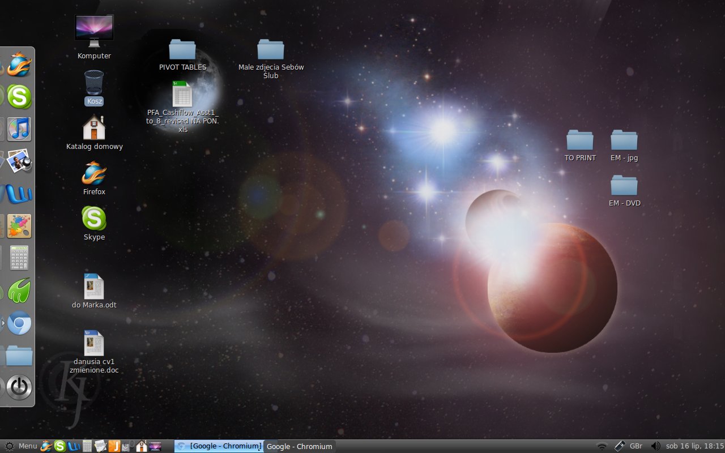Click the Firefox icon in the side dock
Viewport: 725px width, 453px height.
click(x=19, y=64)
